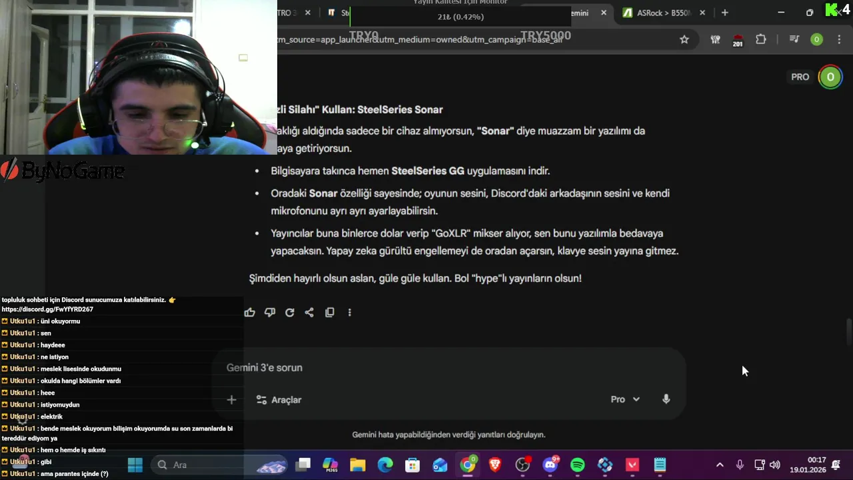The width and height of the screenshot is (853, 480).
Task: Share the Gemini response
Action: point(309,312)
